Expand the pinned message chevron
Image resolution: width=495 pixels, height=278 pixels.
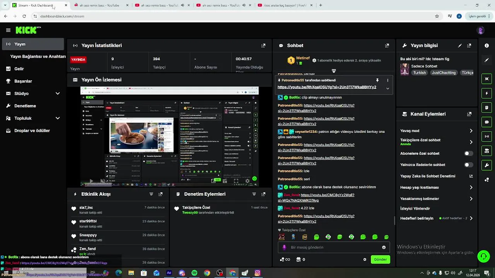(387, 88)
